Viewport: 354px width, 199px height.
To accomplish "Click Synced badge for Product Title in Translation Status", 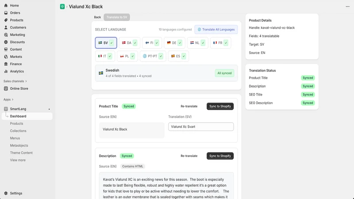I will (308, 78).
